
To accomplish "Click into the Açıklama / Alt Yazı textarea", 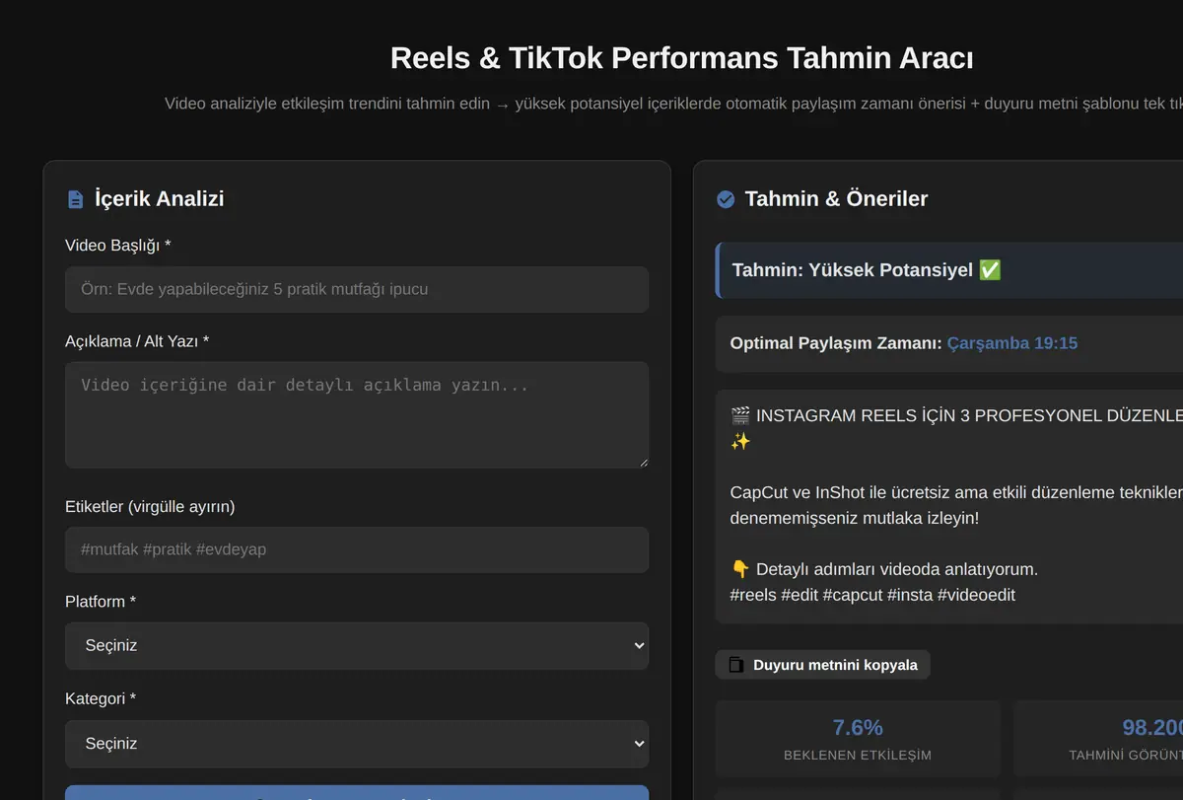I will (x=357, y=414).
